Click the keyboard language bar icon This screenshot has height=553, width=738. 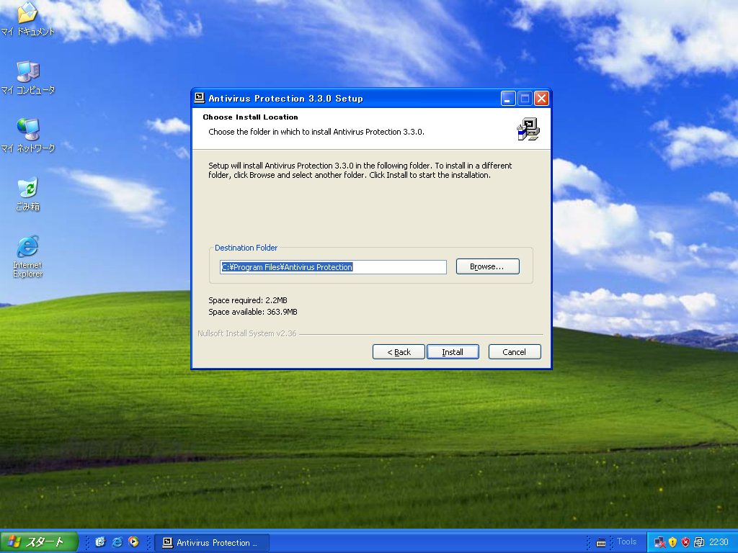click(x=601, y=543)
